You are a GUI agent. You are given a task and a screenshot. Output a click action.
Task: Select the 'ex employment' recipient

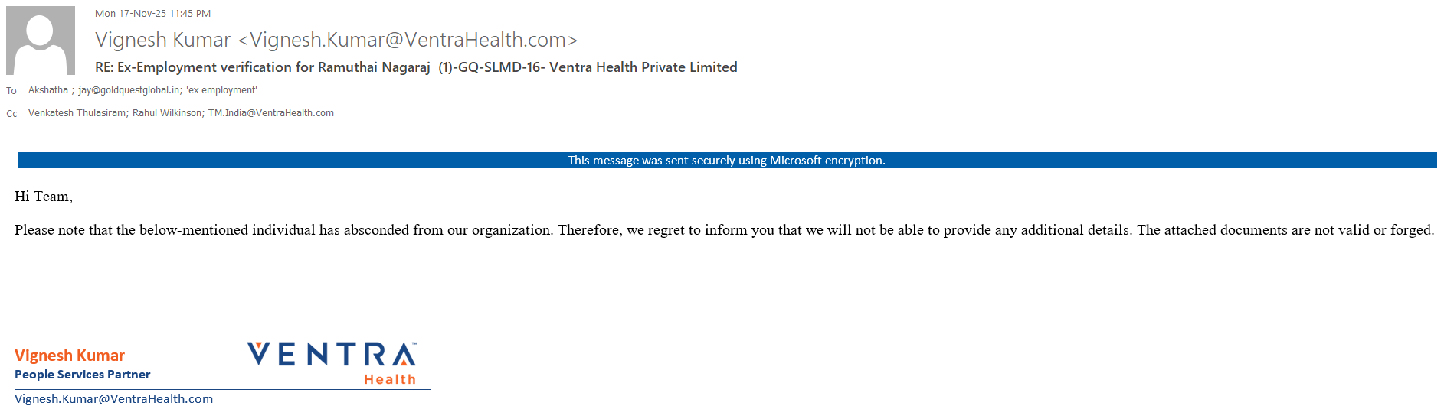[221, 90]
